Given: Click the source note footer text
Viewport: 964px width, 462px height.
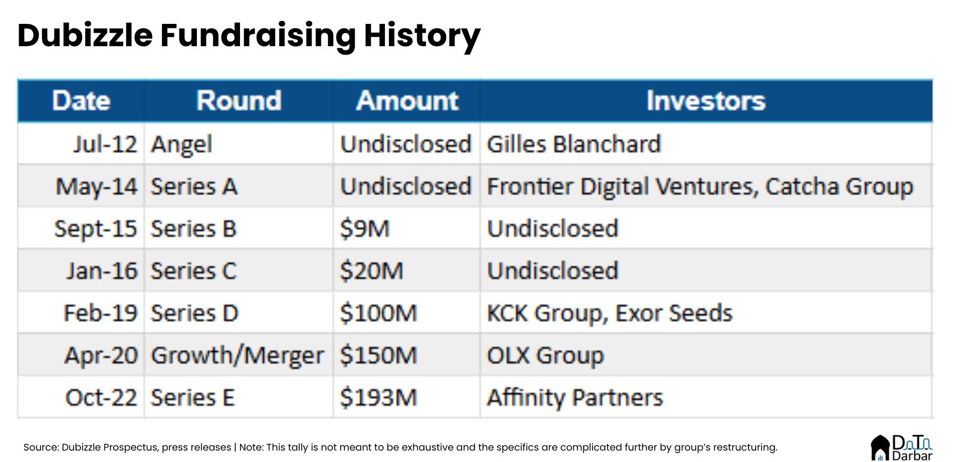Looking at the screenshot, I should click(400, 447).
